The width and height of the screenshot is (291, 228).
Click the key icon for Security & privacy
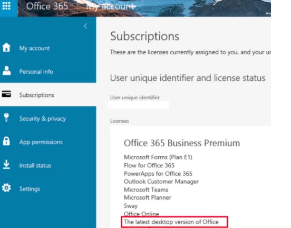click(6, 118)
